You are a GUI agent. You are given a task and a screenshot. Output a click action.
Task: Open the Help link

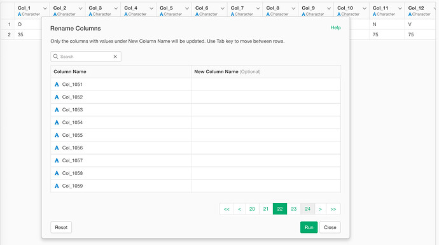tap(335, 28)
